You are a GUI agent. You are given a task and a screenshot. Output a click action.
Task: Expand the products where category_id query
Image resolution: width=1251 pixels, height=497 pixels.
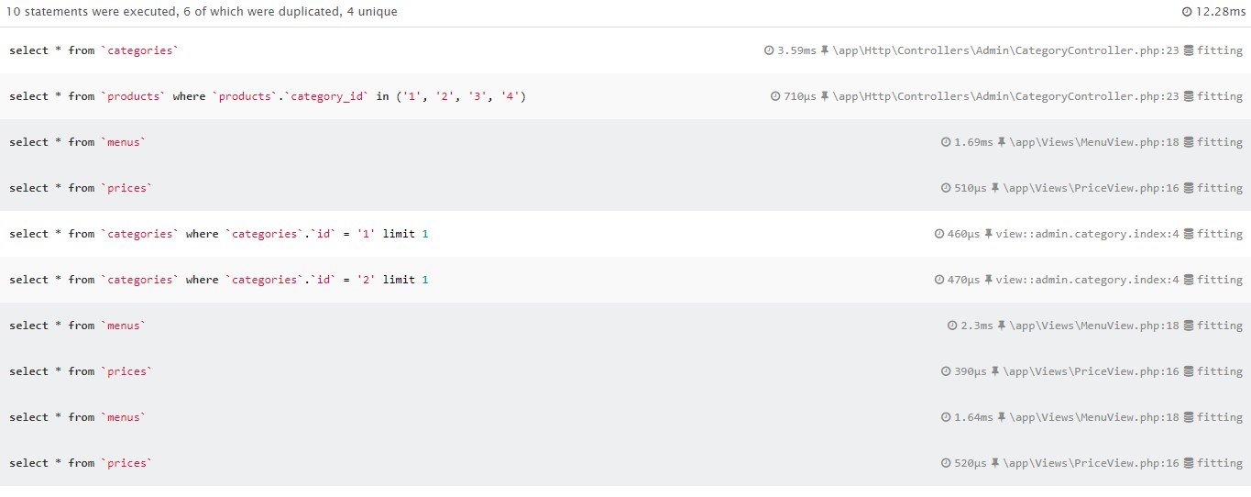pos(625,96)
